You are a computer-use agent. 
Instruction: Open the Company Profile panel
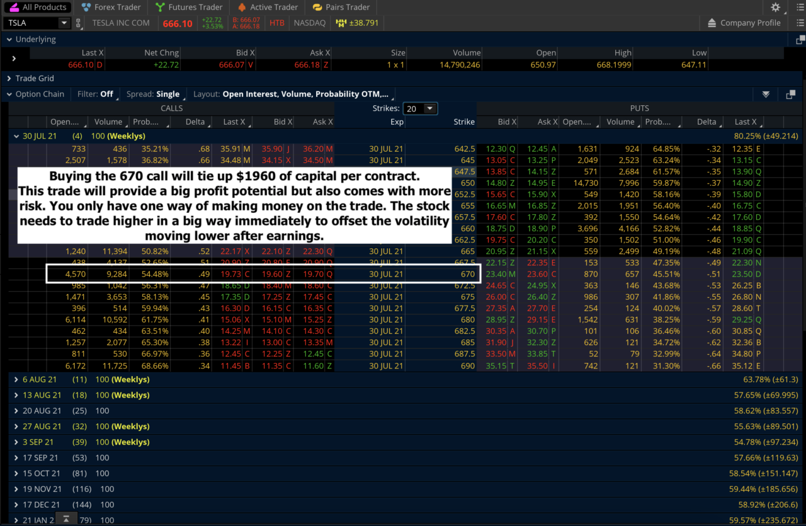[744, 23]
